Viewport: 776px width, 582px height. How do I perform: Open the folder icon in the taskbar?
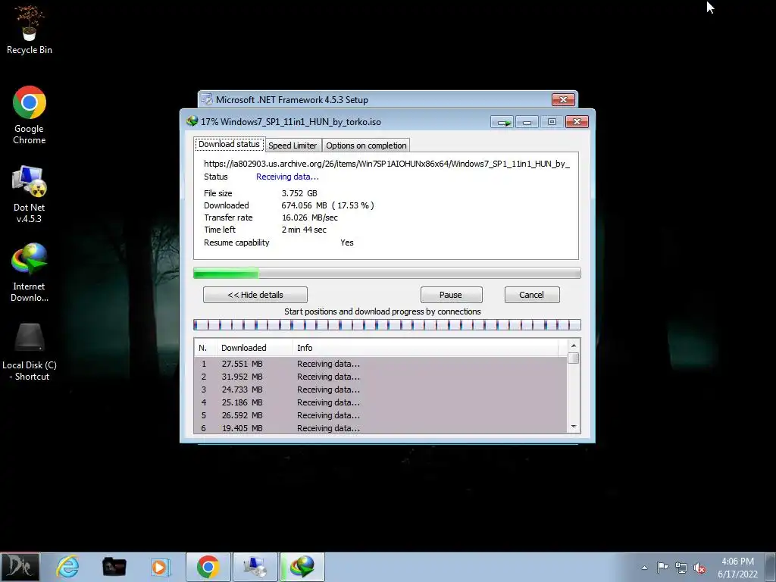point(114,567)
